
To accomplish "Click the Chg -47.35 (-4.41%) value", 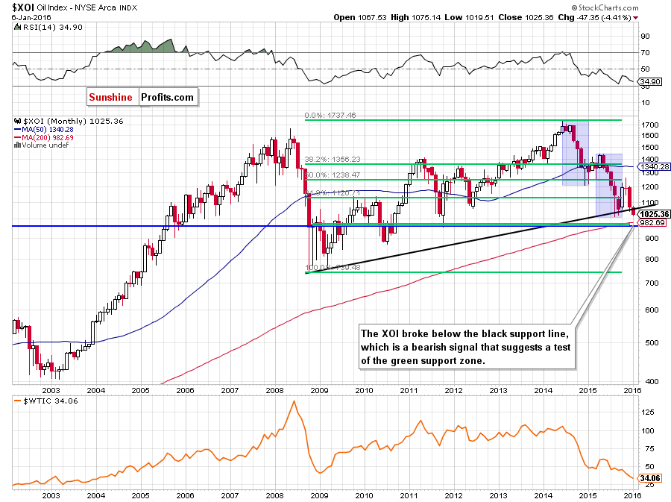I will 594,18.
